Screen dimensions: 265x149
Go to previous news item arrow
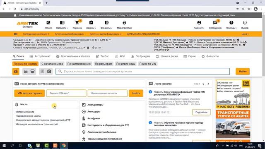(x=203, y=84)
